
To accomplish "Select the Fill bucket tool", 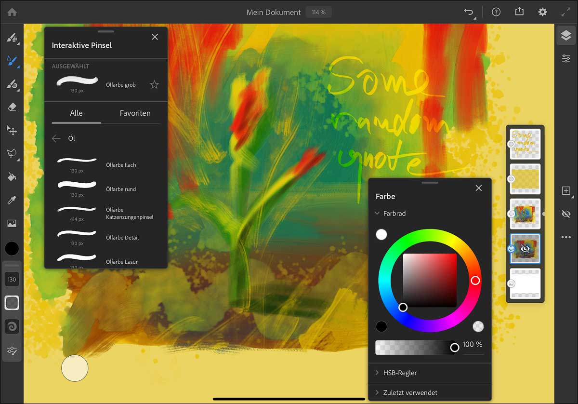I will point(12,177).
